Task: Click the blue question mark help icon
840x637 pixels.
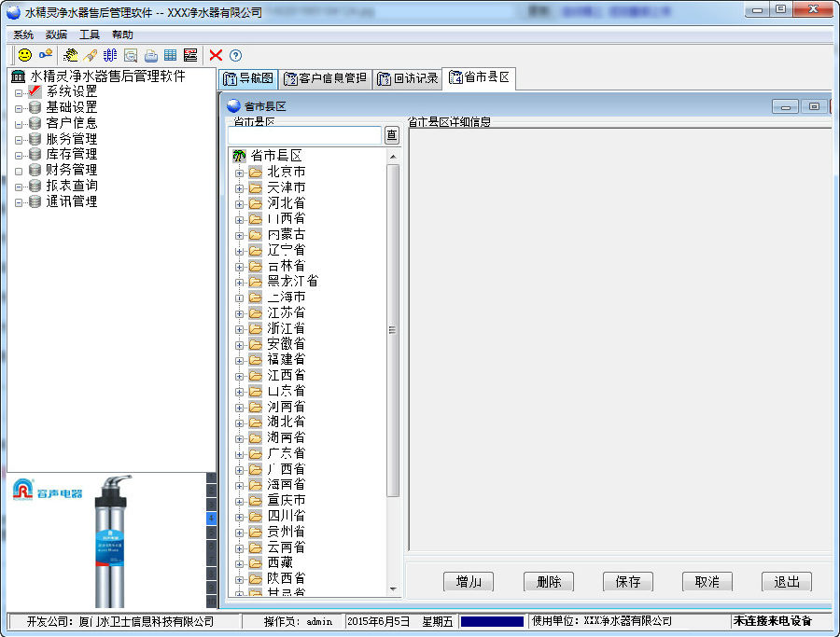Action: (236, 55)
